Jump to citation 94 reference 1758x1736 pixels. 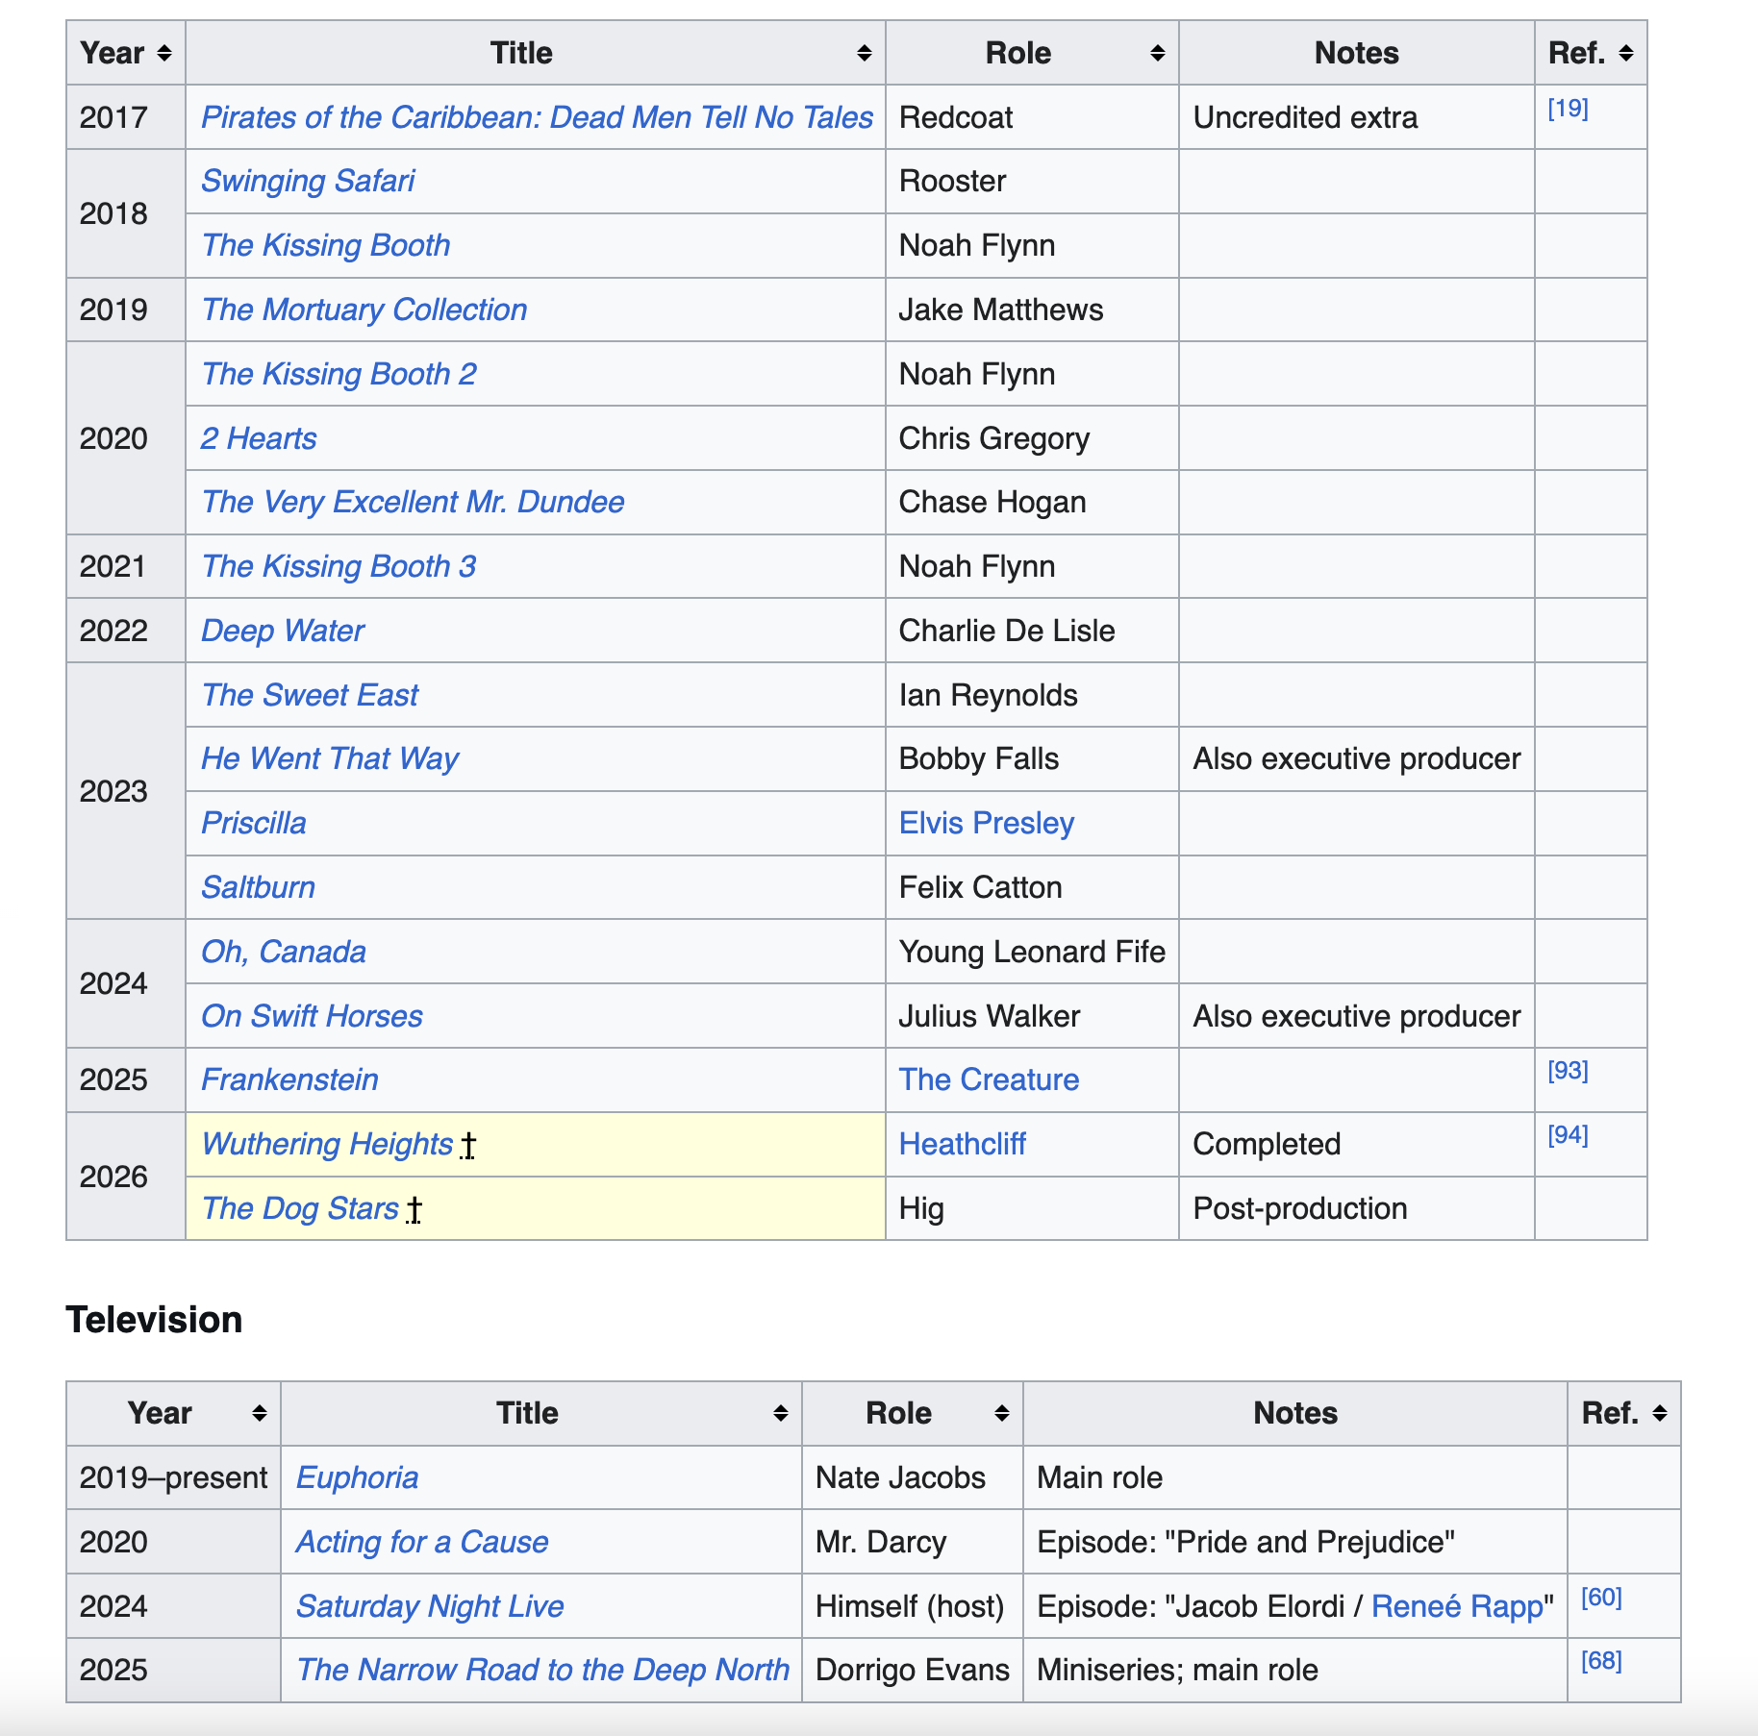point(1568,1135)
